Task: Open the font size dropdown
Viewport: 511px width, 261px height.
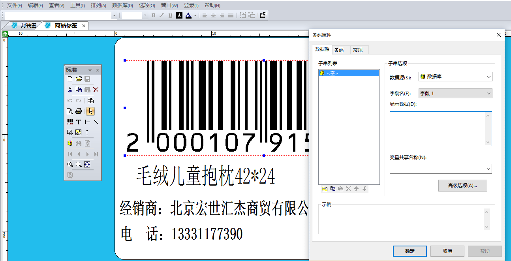Action: click(145, 16)
